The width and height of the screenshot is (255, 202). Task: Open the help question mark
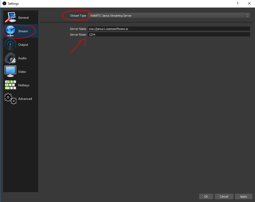click(x=237, y=3)
